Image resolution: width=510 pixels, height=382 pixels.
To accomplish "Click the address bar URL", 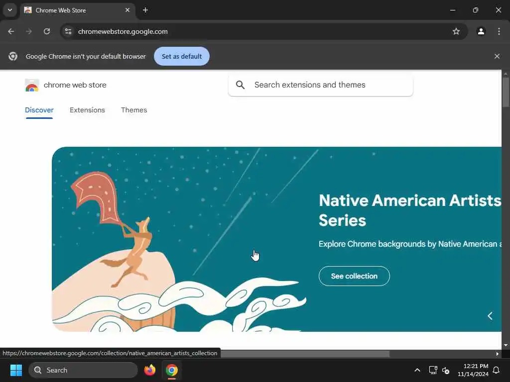I will pyautogui.click(x=123, y=31).
